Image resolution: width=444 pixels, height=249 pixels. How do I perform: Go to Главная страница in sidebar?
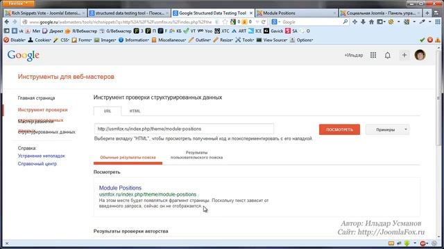[x=36, y=98]
